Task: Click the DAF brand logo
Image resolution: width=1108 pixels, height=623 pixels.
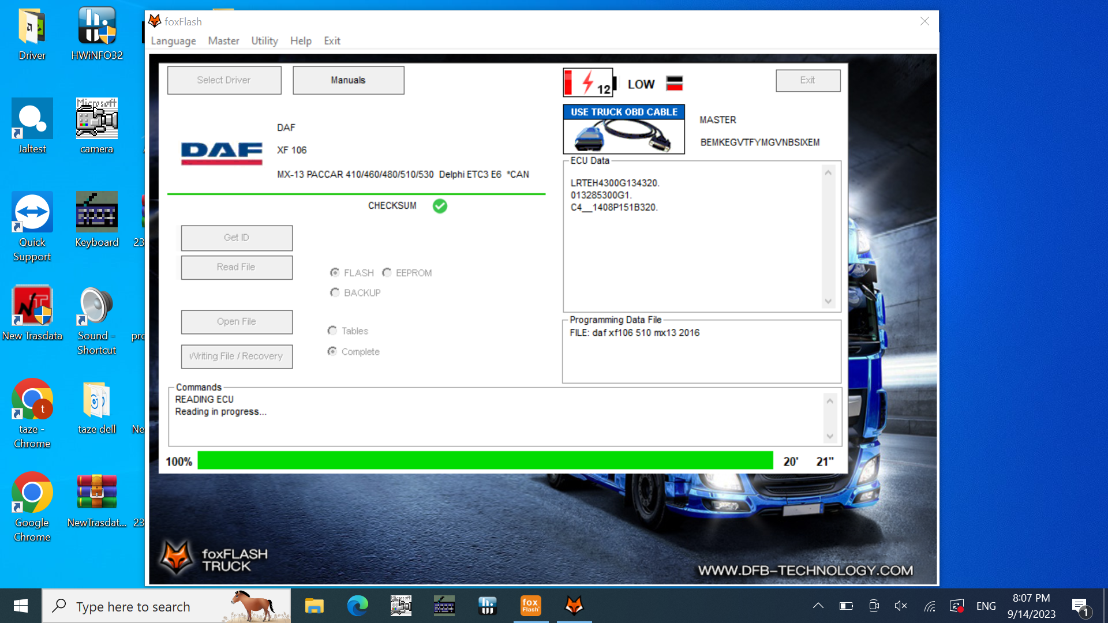Action: (222, 152)
